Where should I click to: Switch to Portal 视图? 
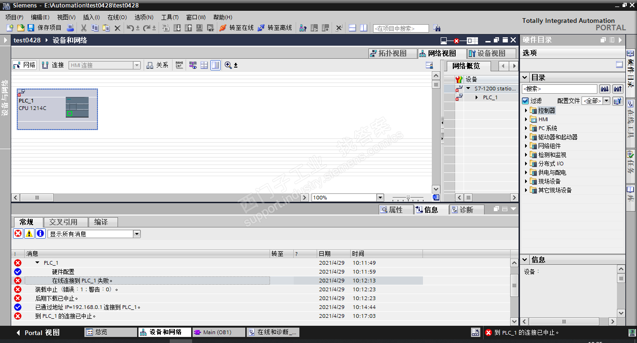(38, 333)
